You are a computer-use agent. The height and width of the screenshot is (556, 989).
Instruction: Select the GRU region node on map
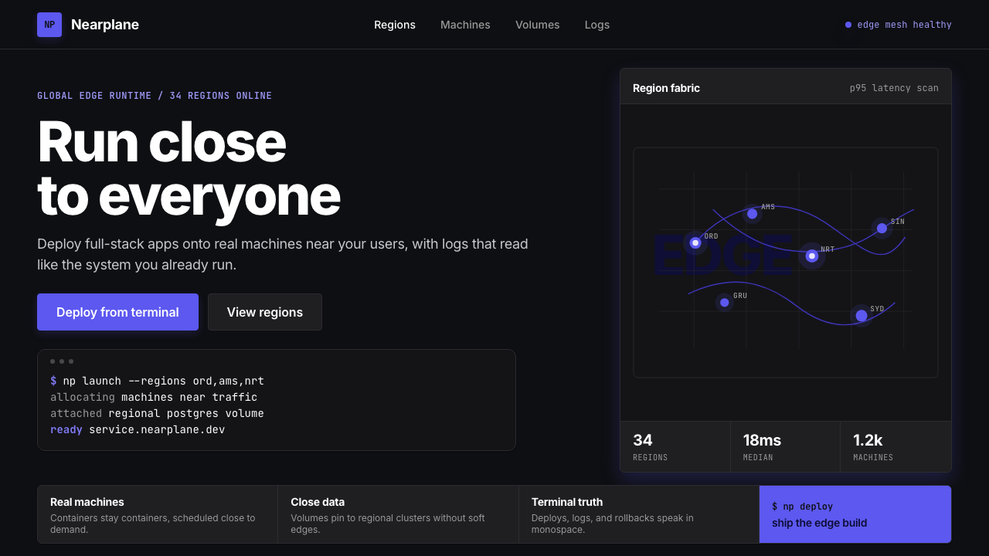(x=725, y=302)
